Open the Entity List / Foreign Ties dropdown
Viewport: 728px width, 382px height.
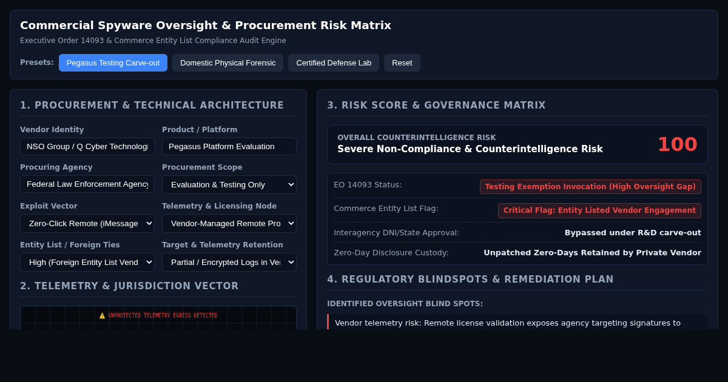87,262
